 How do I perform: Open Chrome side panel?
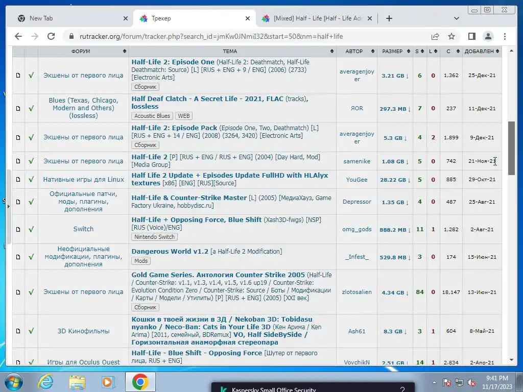click(x=471, y=36)
